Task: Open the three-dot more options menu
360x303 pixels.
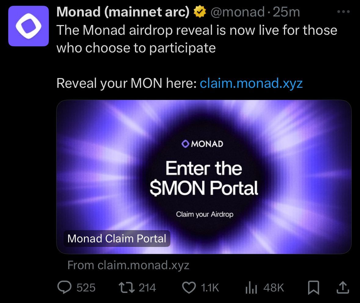Action: click(344, 12)
